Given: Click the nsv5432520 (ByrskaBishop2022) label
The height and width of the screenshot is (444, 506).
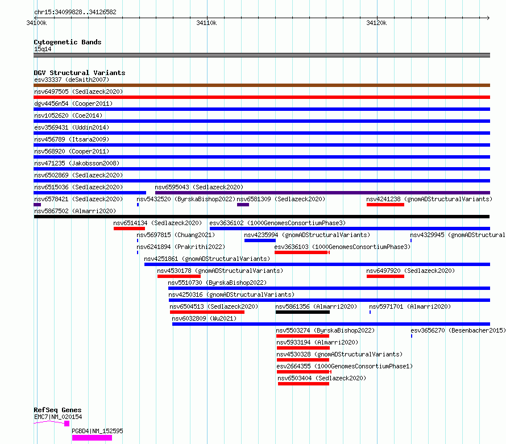Looking at the screenshot, I should (x=186, y=199).
